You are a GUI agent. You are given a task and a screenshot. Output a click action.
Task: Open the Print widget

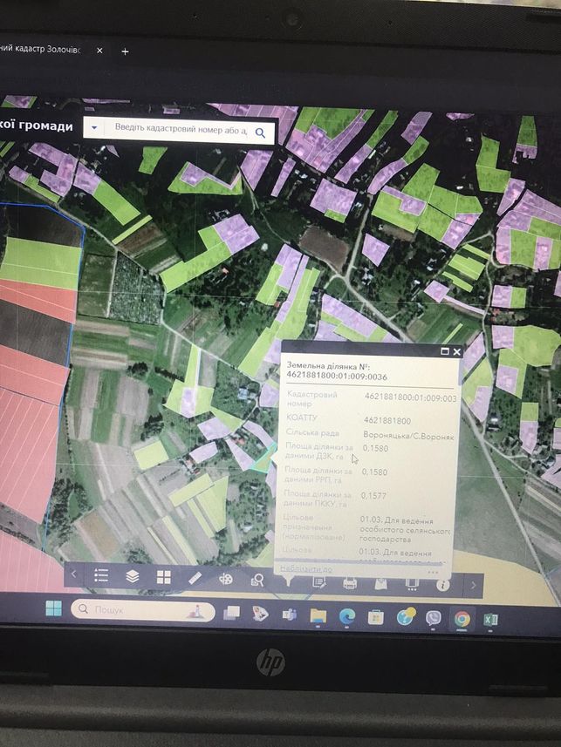[x=350, y=582]
